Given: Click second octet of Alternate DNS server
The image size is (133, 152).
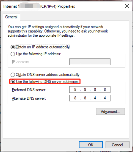Looking at the screenshot, I should 85,98.
